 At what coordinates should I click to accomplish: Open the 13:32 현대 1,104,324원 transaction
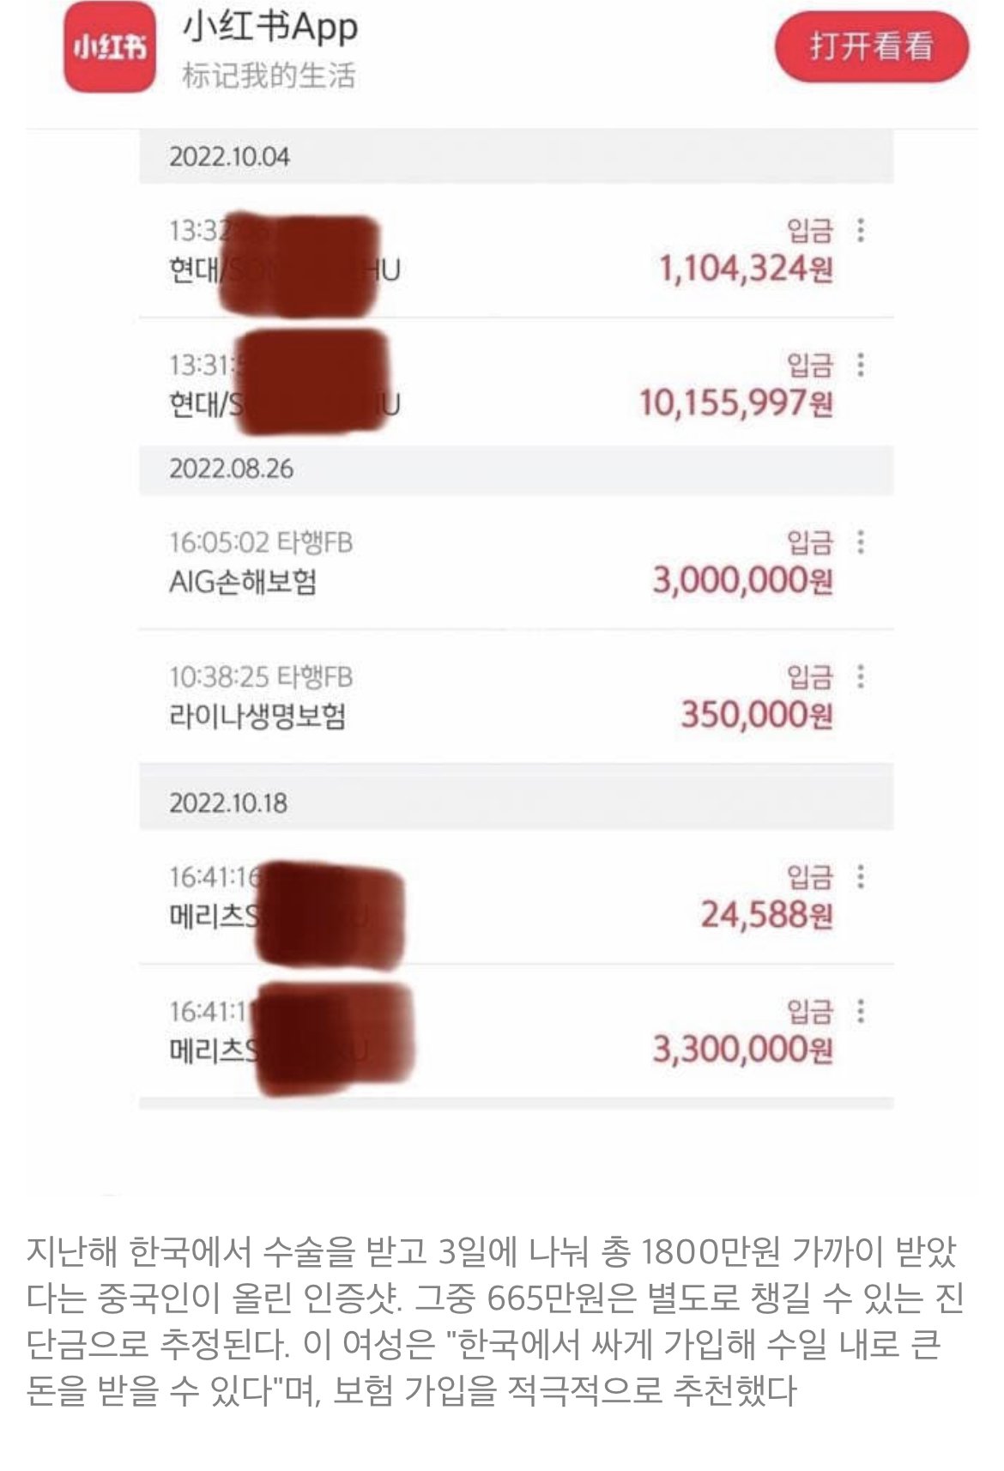click(517, 251)
